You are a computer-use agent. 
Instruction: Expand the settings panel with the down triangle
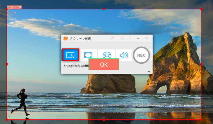click(149, 72)
